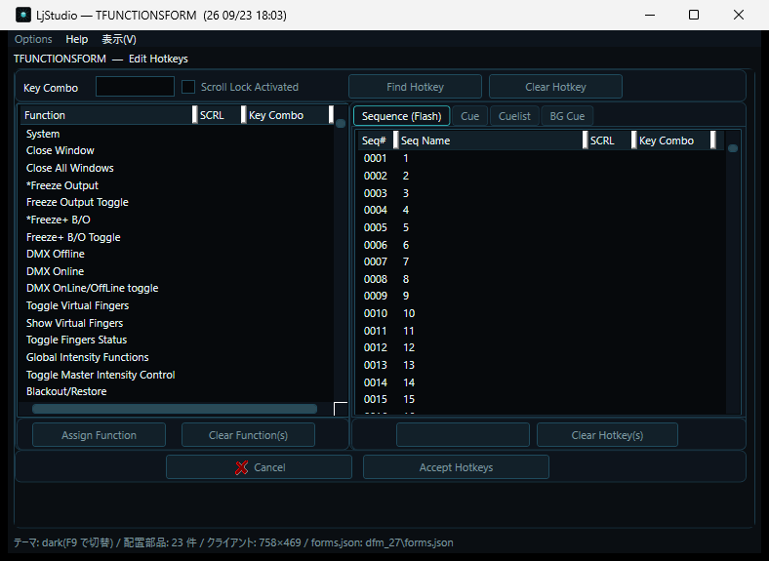Screen dimensions: 769x561
Task: Select sequence row 0004
Action: tap(542, 210)
